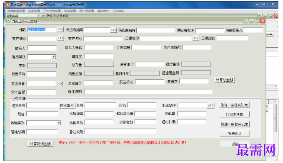283x163 pixels.
Task: Click the >>> lookup button for 泵送设备
Action: 59,83
